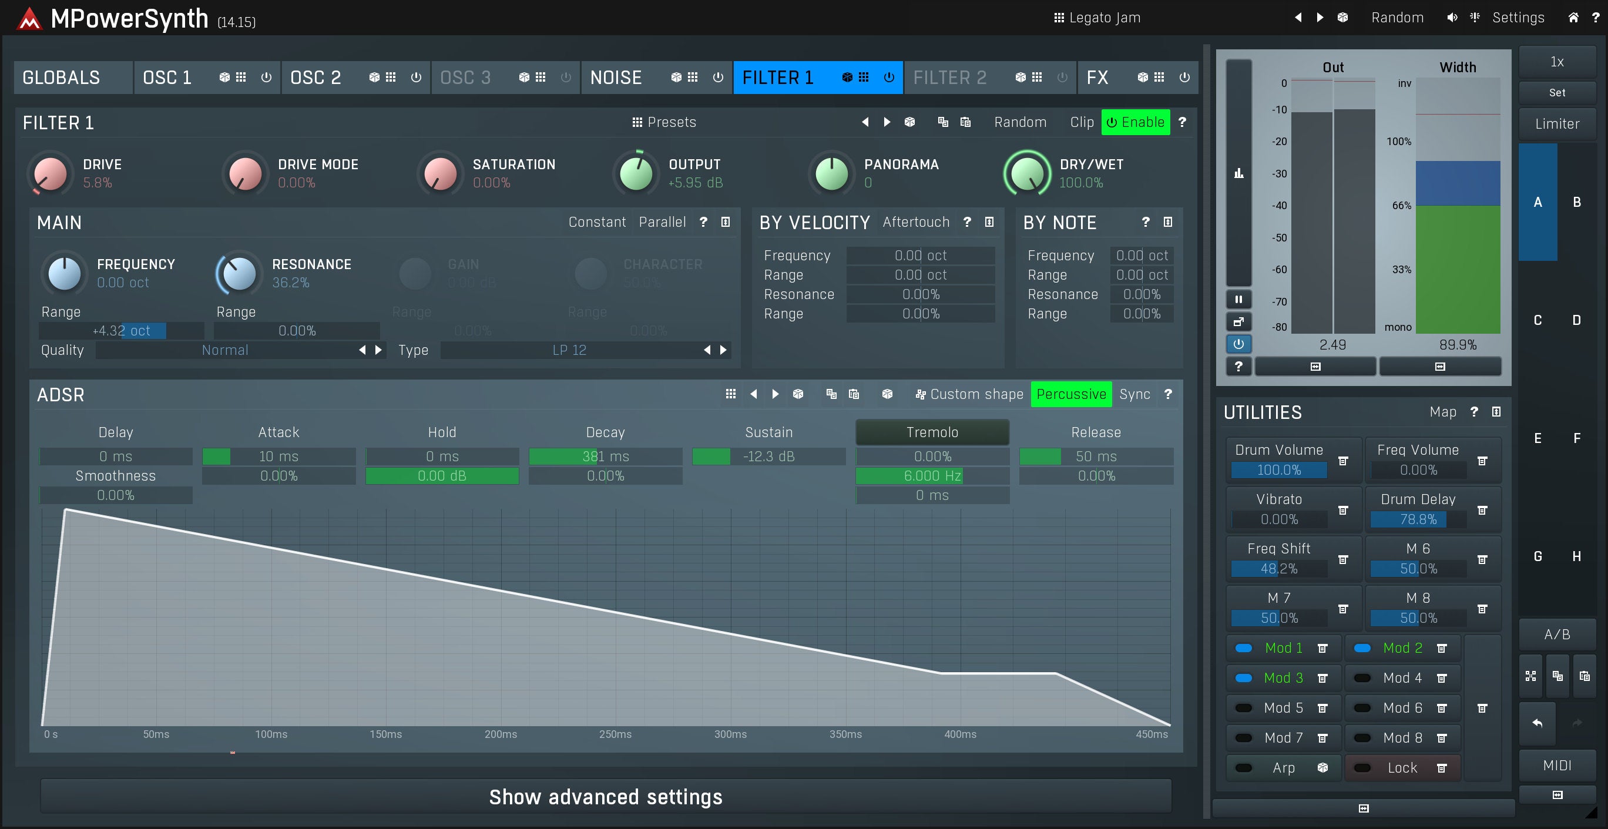
Task: Toggle Percussive mode in ADSR
Action: click(x=1070, y=395)
